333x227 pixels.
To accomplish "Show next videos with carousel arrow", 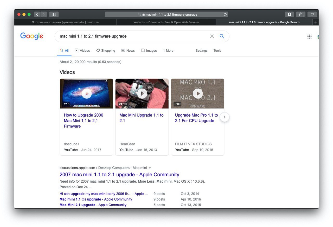I will pyautogui.click(x=225, y=117).
